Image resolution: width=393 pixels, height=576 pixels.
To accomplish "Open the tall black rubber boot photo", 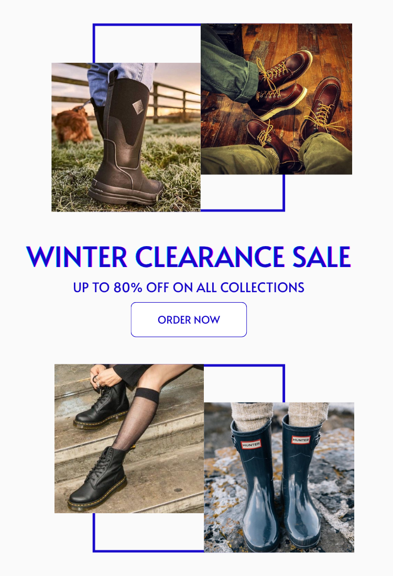I will coord(126,137).
